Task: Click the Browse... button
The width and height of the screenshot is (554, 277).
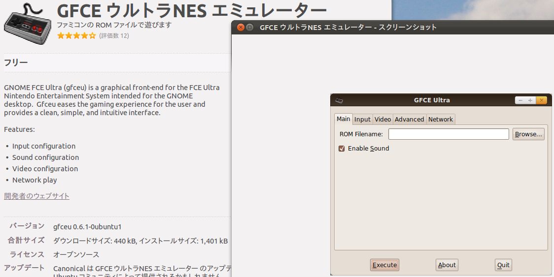Action: (x=528, y=134)
